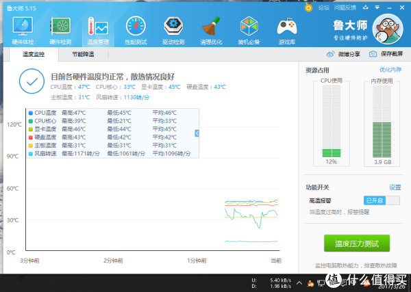Open 驱动检测 driver gear icon
411x292 pixels.
click(173, 26)
